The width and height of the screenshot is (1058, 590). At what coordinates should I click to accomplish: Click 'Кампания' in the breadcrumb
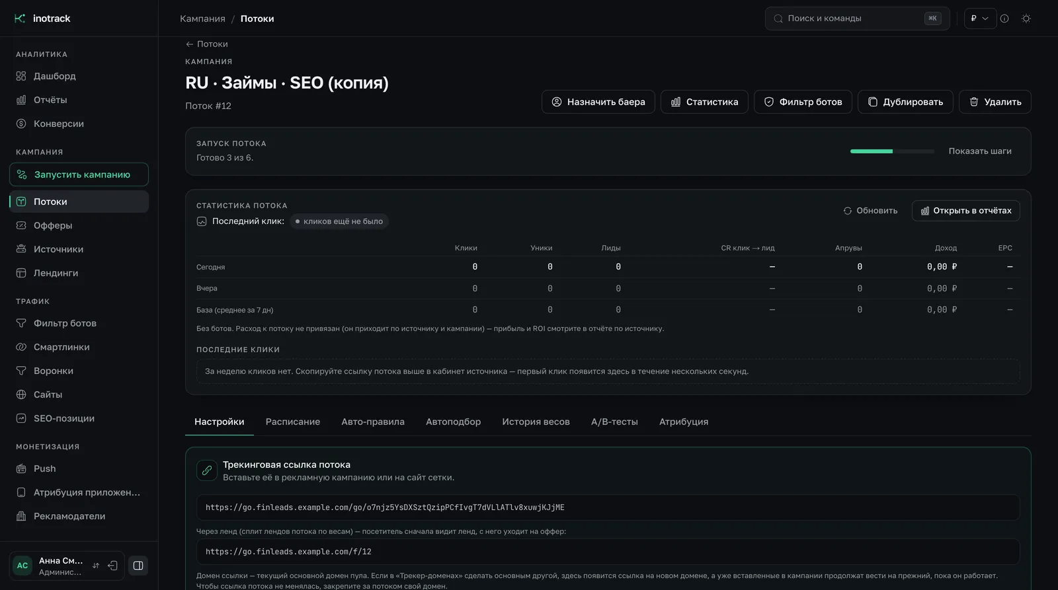[x=202, y=18]
